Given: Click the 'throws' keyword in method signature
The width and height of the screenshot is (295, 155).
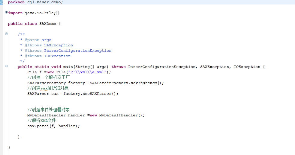Looking at the screenshot, I should coord(119,67).
